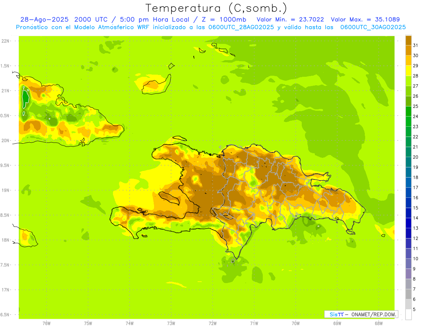This screenshot has height=328, width=425.
Task: Click the 'ONAMET/REP.DOM.' credit label
Action: click(x=374, y=314)
